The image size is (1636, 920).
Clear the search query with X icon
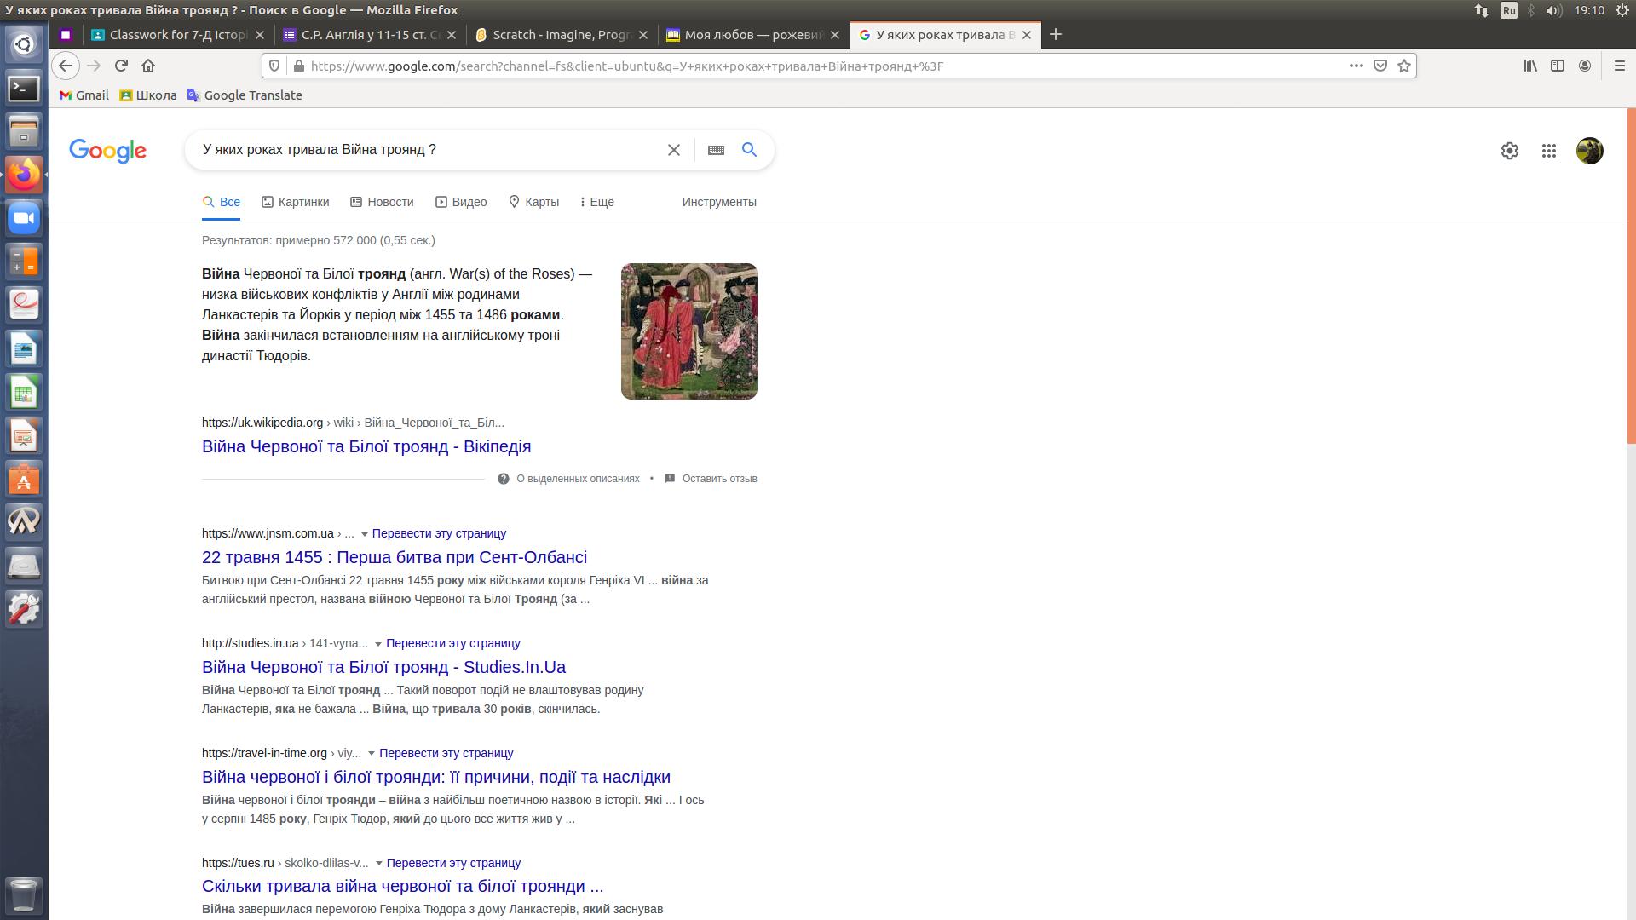pos(673,150)
